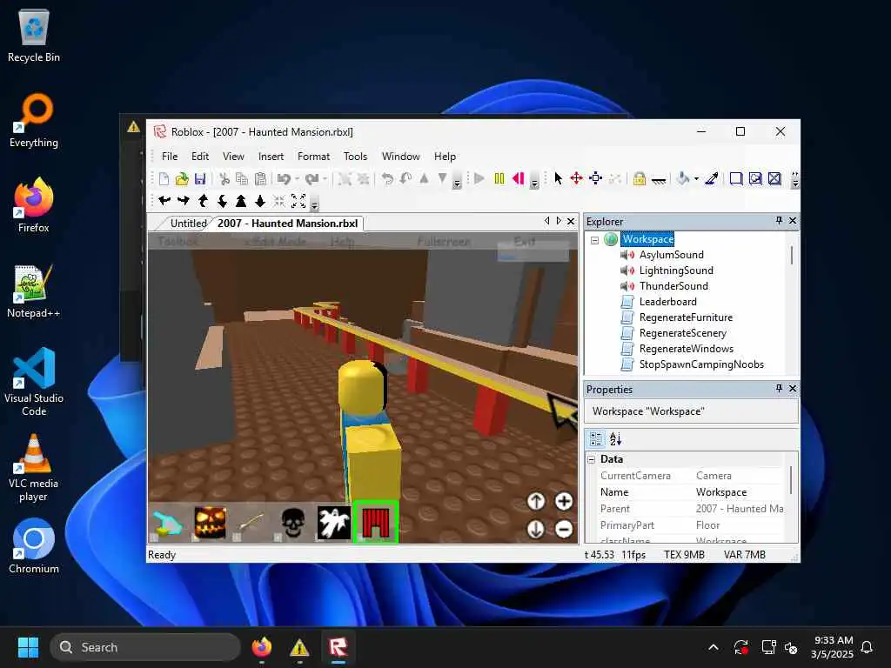The image size is (891, 668).
Task: Click the Alphabetical sort properties icon
Action: point(615,438)
